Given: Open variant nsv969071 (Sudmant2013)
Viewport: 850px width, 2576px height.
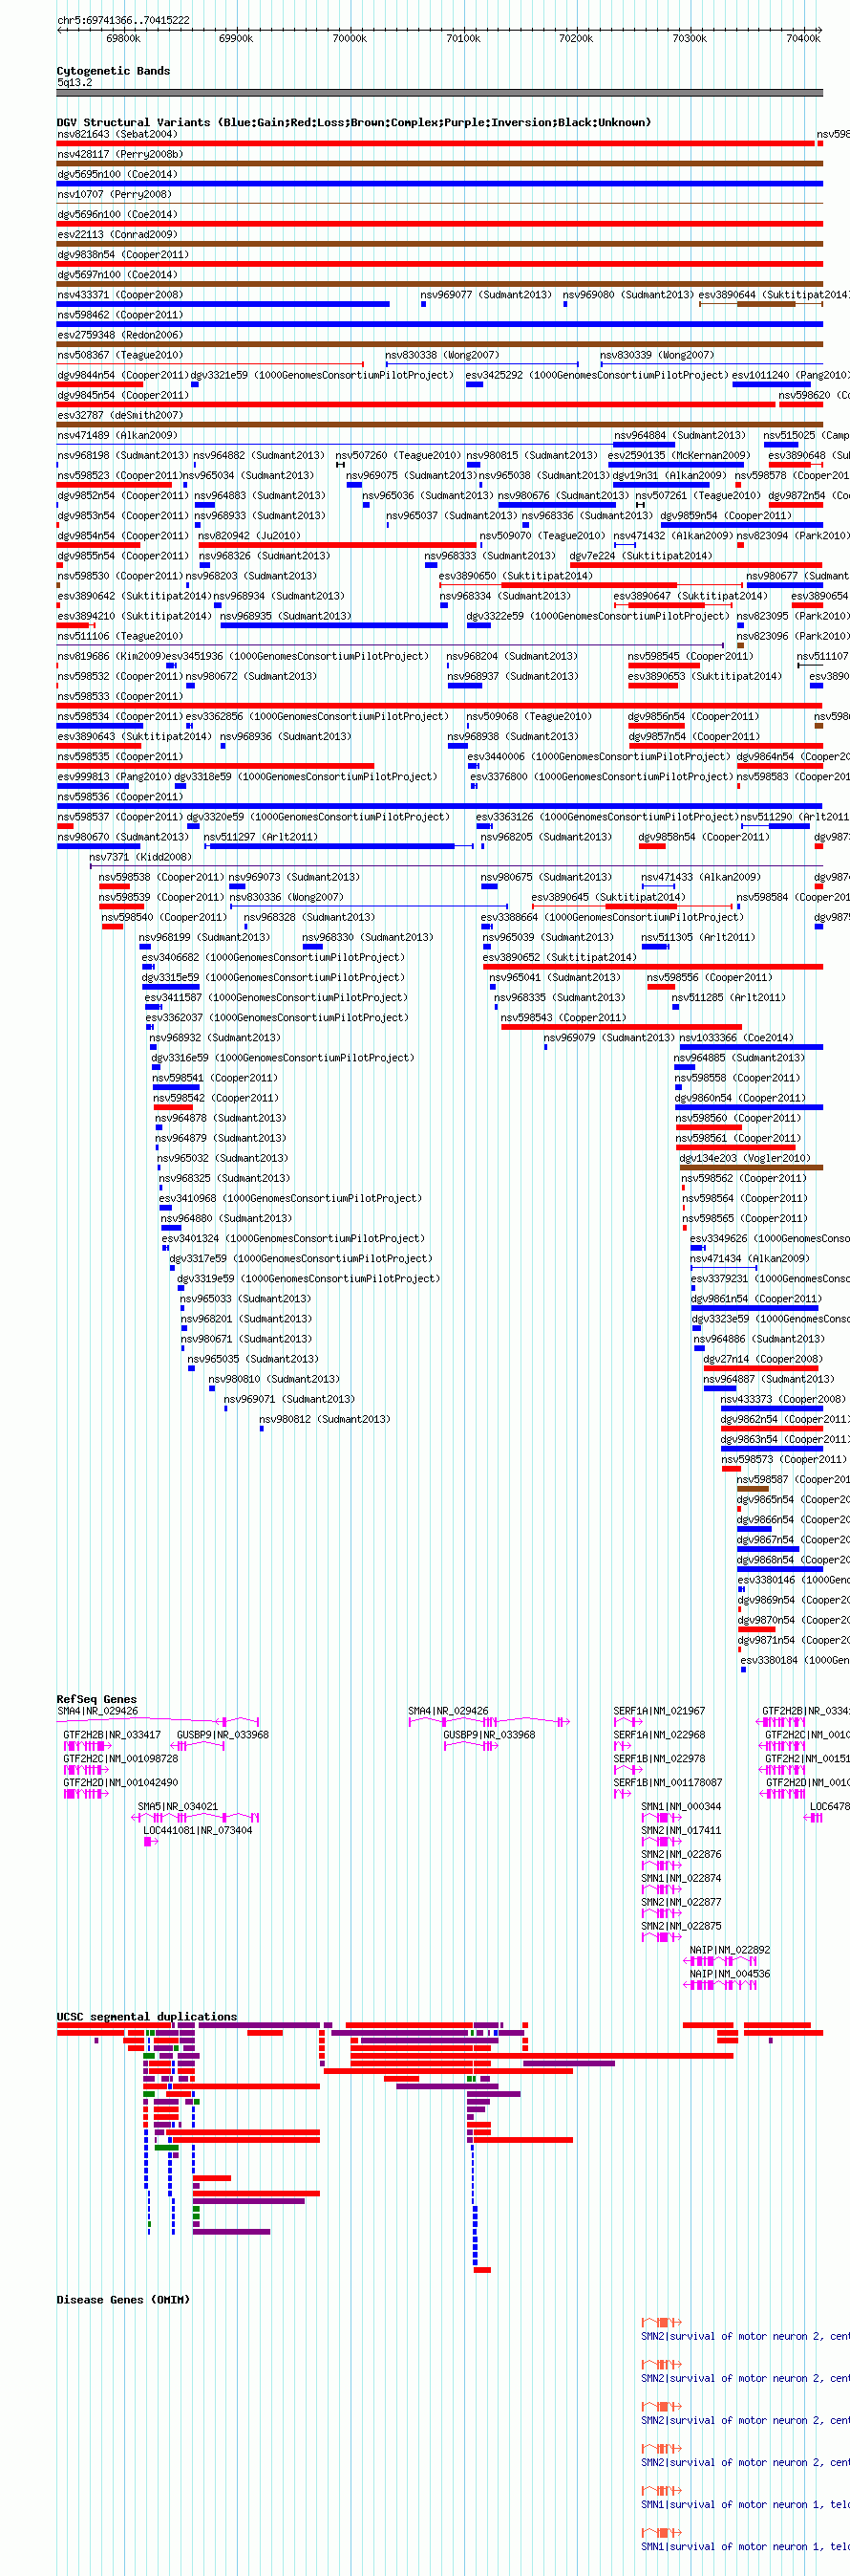Looking at the screenshot, I should (x=288, y=1399).
